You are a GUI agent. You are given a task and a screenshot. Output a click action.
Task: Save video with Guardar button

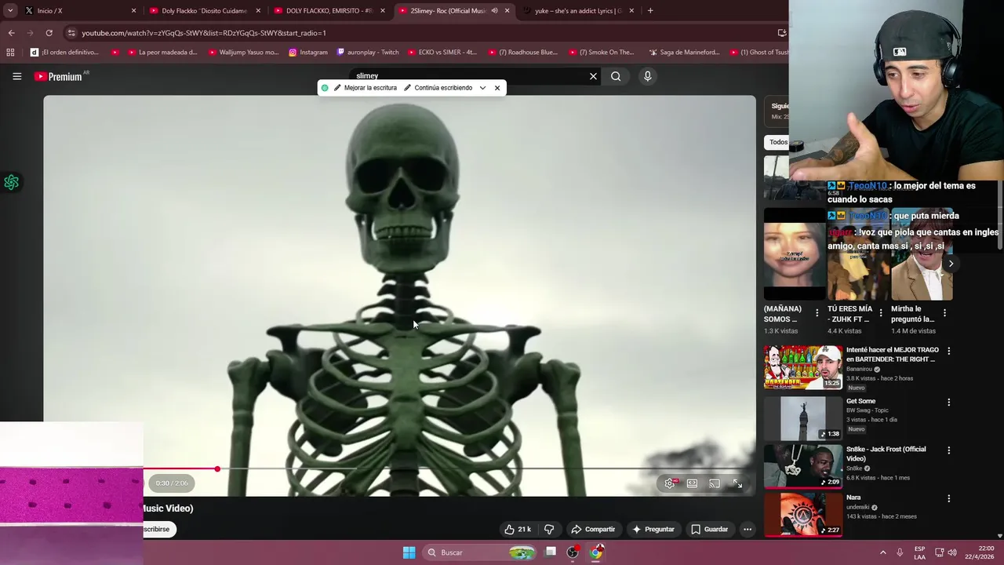(709, 529)
